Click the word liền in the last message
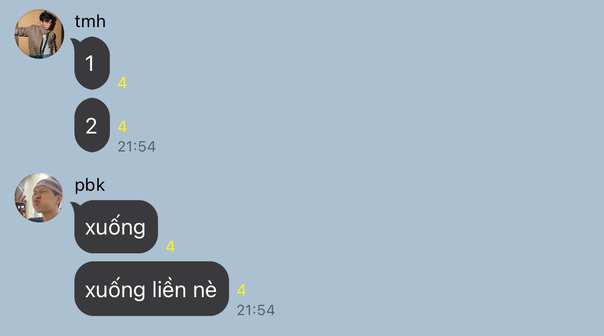604x336 pixels. click(169, 289)
